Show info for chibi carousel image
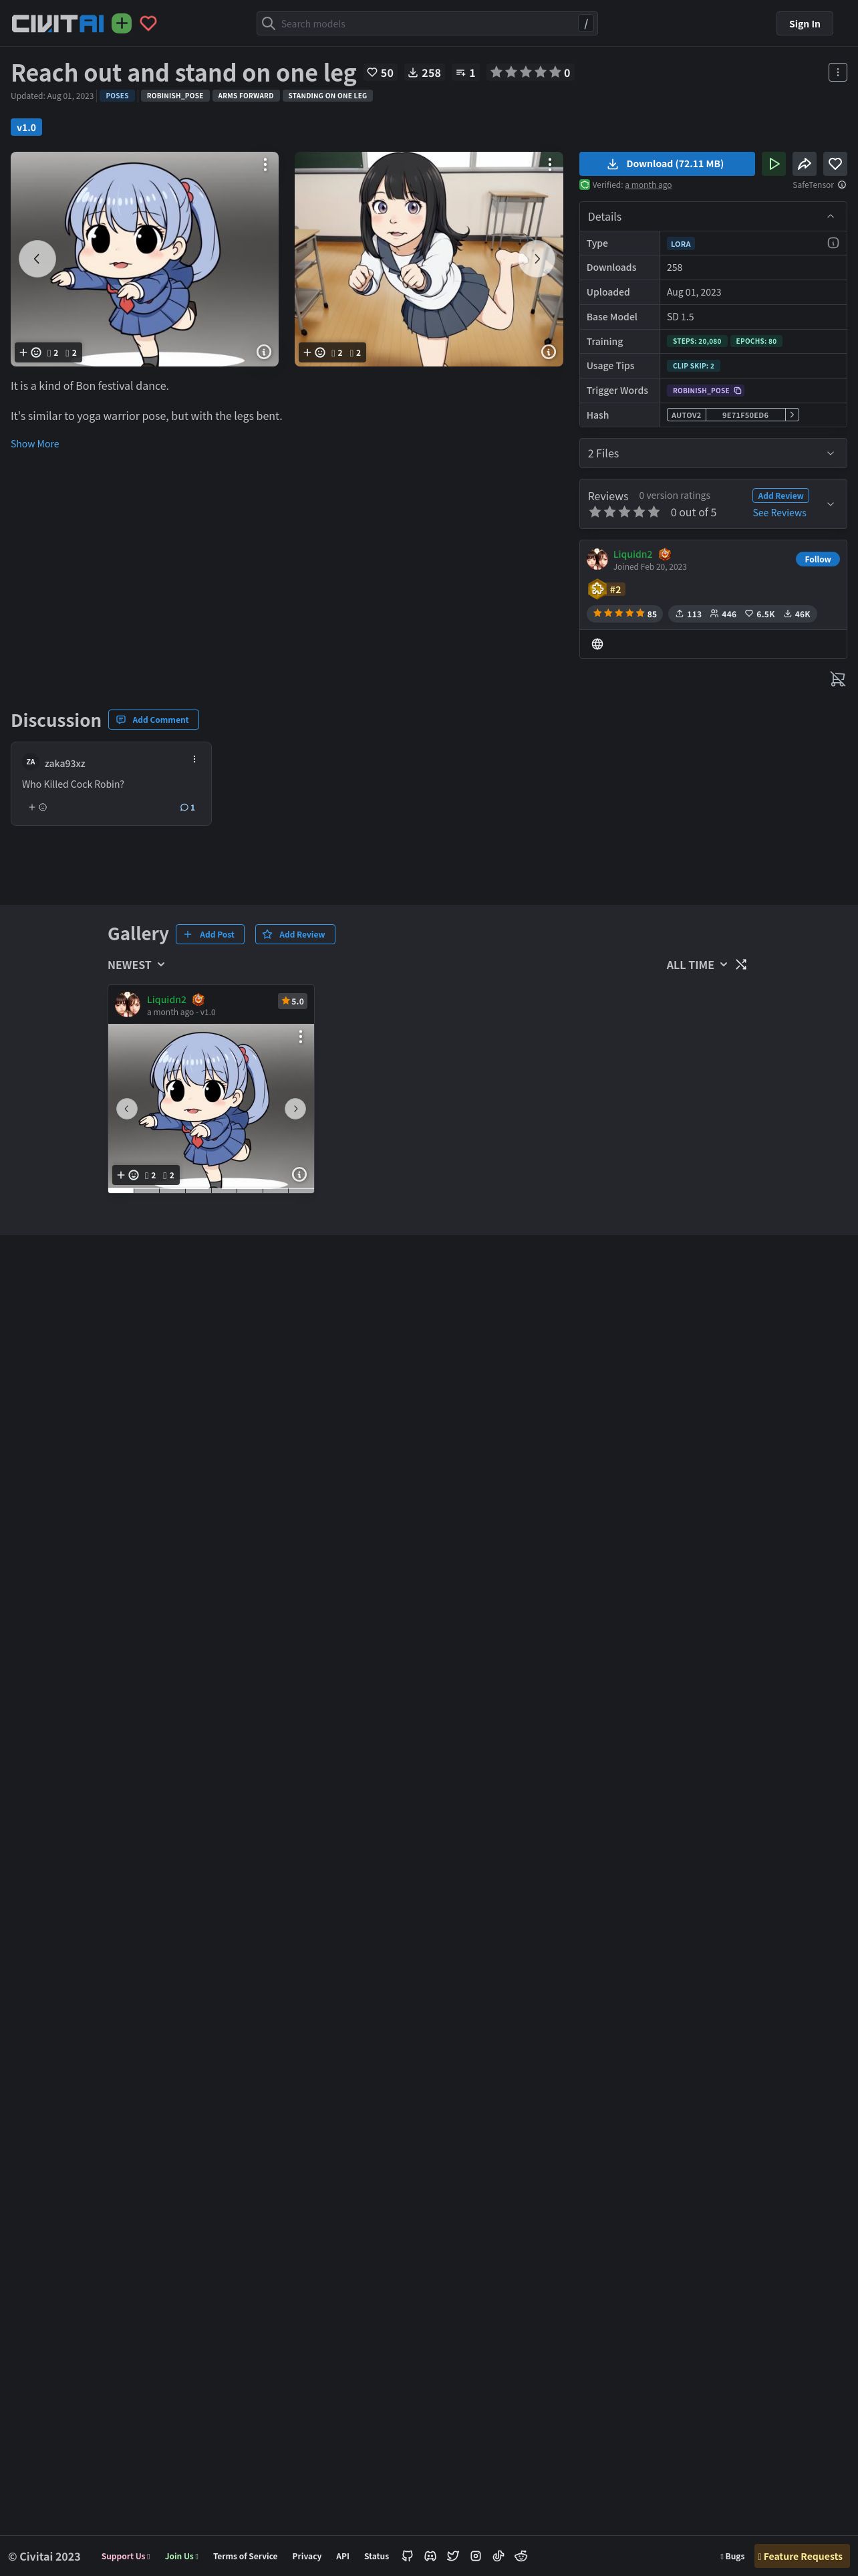 point(264,352)
